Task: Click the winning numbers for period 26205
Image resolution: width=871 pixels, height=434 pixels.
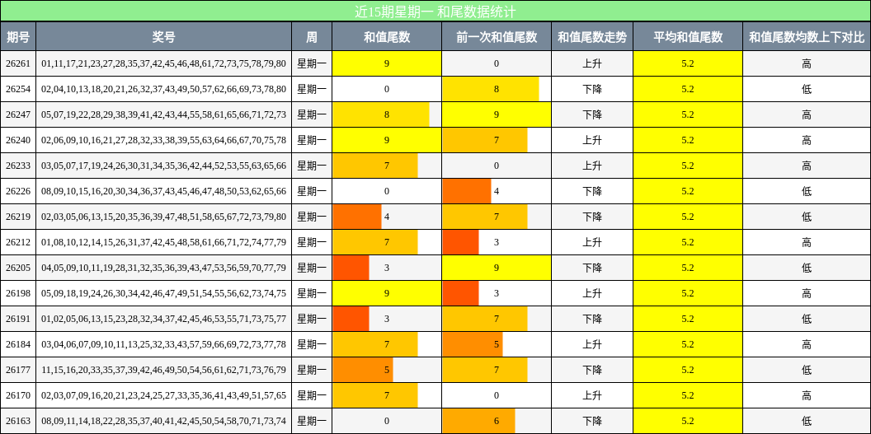Action: (164, 268)
